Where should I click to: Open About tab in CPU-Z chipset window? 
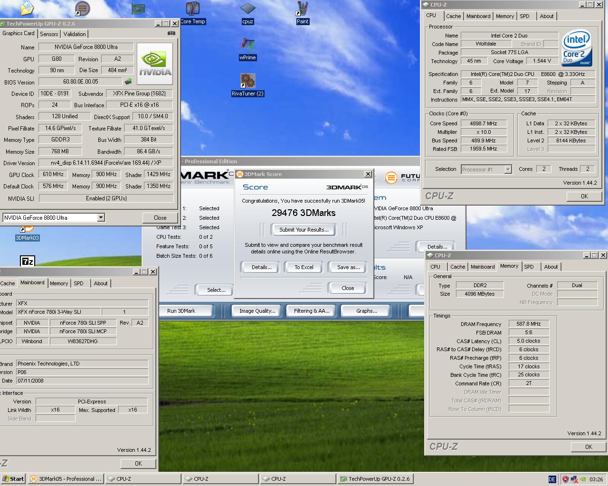pyautogui.click(x=101, y=283)
